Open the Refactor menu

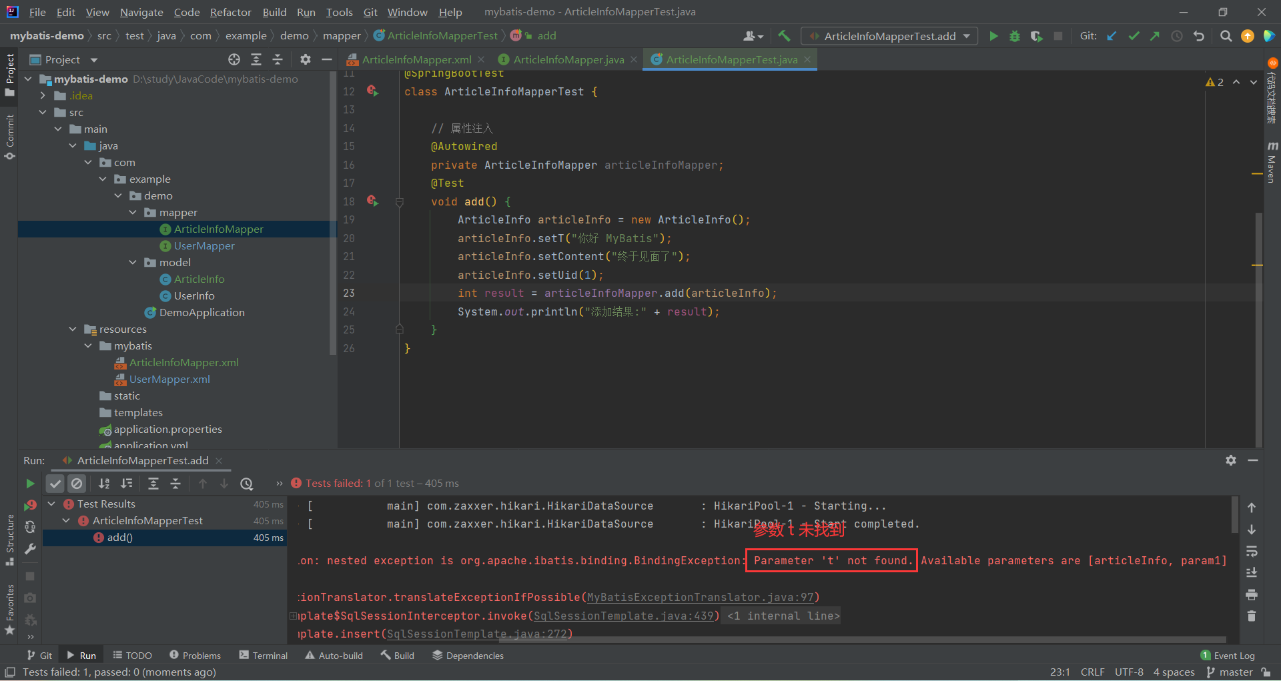[230, 12]
